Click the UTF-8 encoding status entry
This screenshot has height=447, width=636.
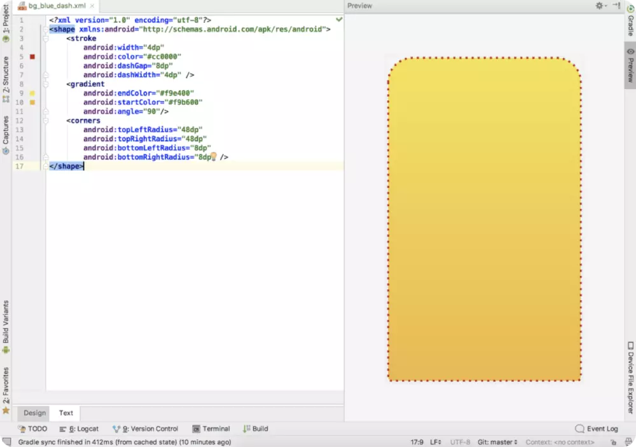pos(460,442)
